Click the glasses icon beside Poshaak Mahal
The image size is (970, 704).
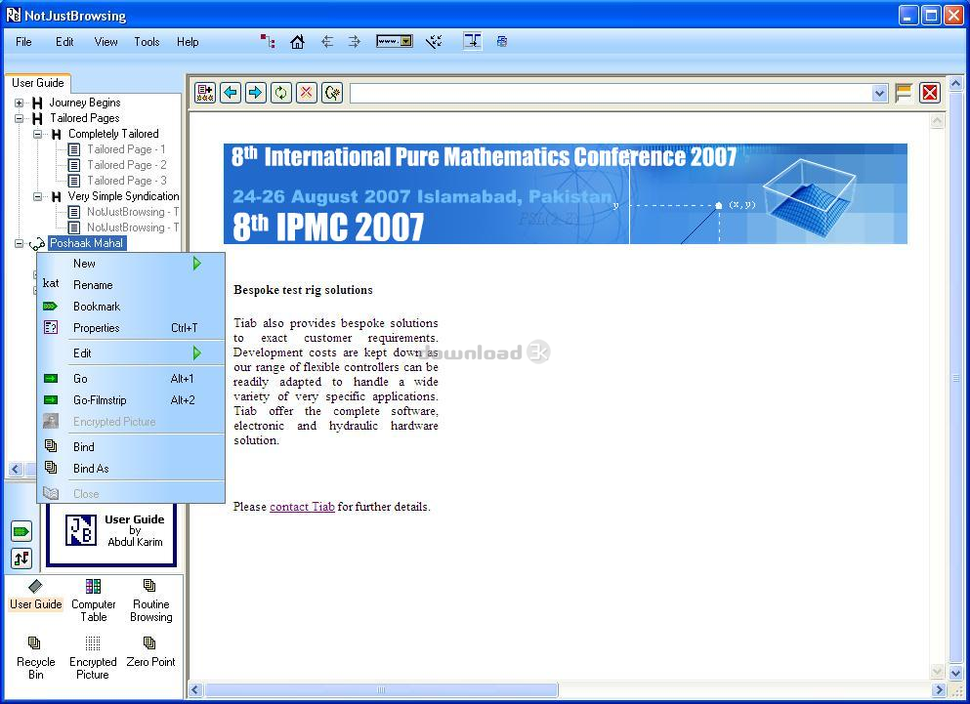pos(36,244)
